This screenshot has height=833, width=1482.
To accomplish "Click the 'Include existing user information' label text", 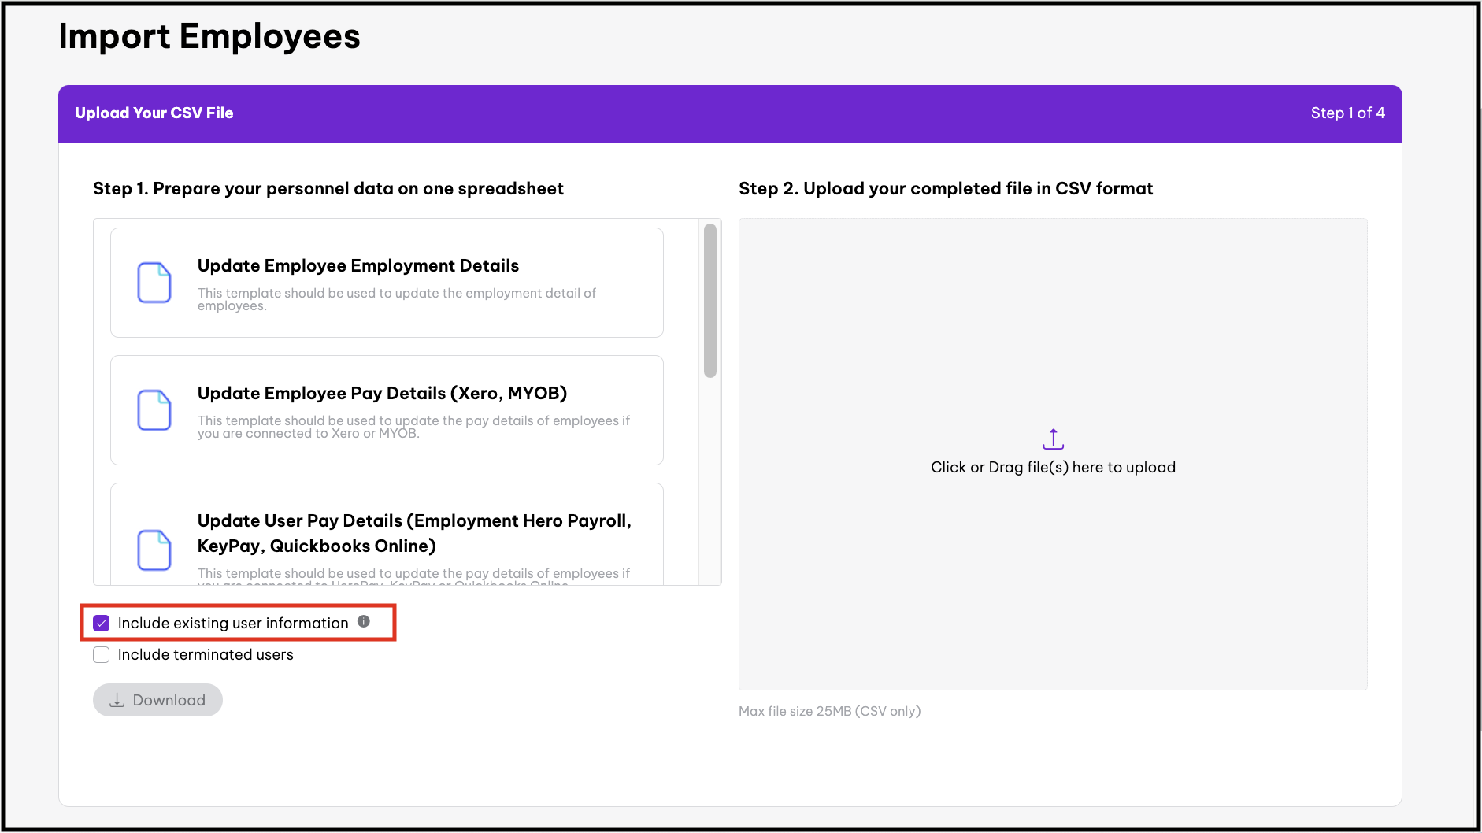I will (233, 624).
